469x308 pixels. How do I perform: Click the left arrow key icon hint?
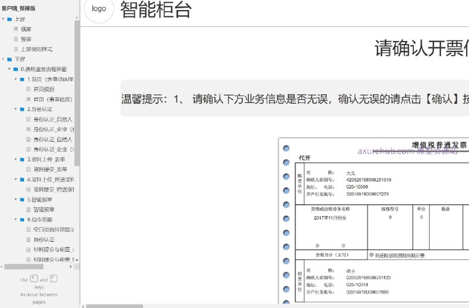click(x=34, y=279)
